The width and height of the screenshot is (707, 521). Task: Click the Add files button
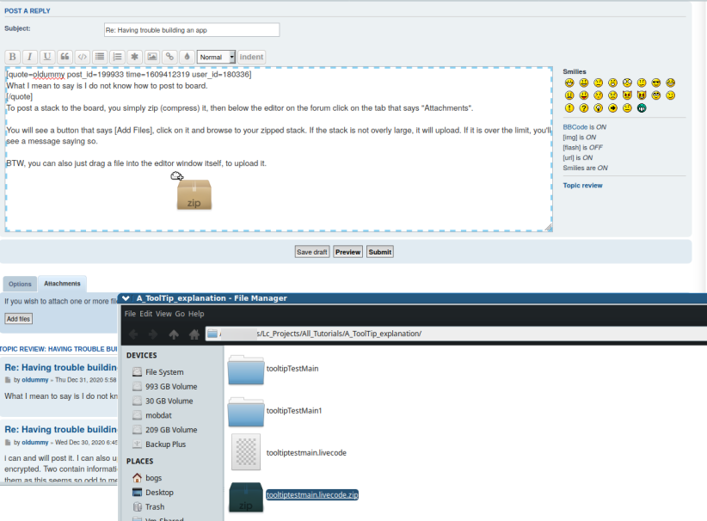coord(18,319)
